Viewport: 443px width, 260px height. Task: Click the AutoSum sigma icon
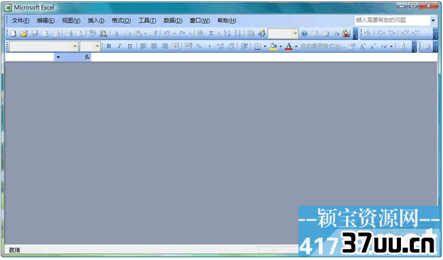[x=211, y=34]
